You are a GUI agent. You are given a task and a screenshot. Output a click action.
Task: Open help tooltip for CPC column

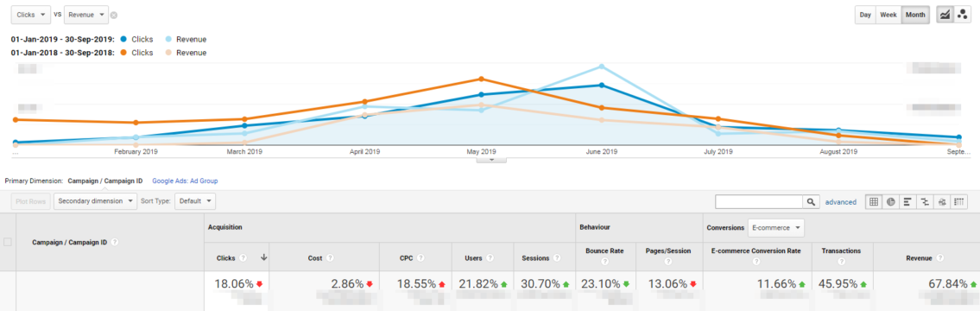(x=420, y=257)
